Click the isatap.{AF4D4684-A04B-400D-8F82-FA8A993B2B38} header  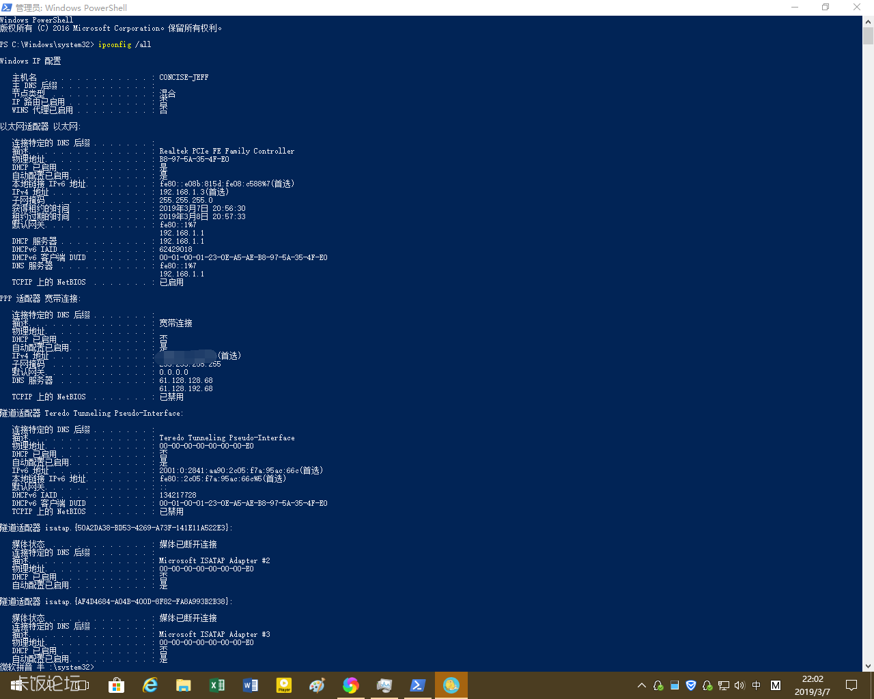(x=116, y=601)
